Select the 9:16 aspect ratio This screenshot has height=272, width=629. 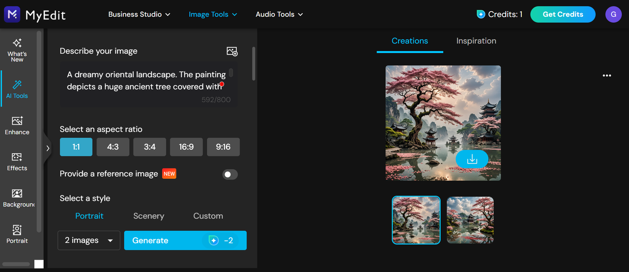[x=223, y=147]
